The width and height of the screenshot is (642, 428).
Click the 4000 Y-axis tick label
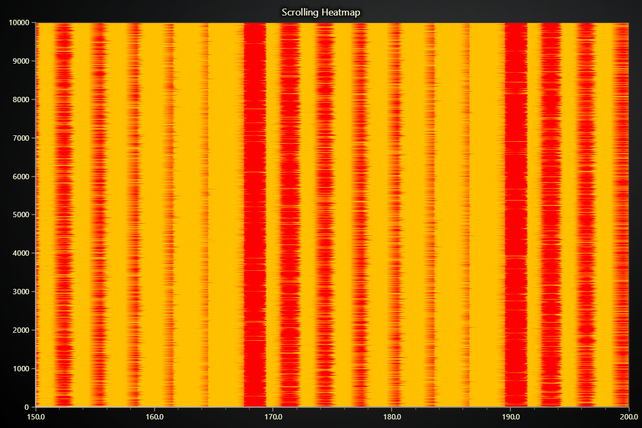tap(20, 253)
